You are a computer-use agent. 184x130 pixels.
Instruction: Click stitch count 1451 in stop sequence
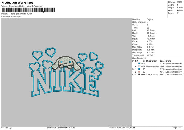[143, 75]
